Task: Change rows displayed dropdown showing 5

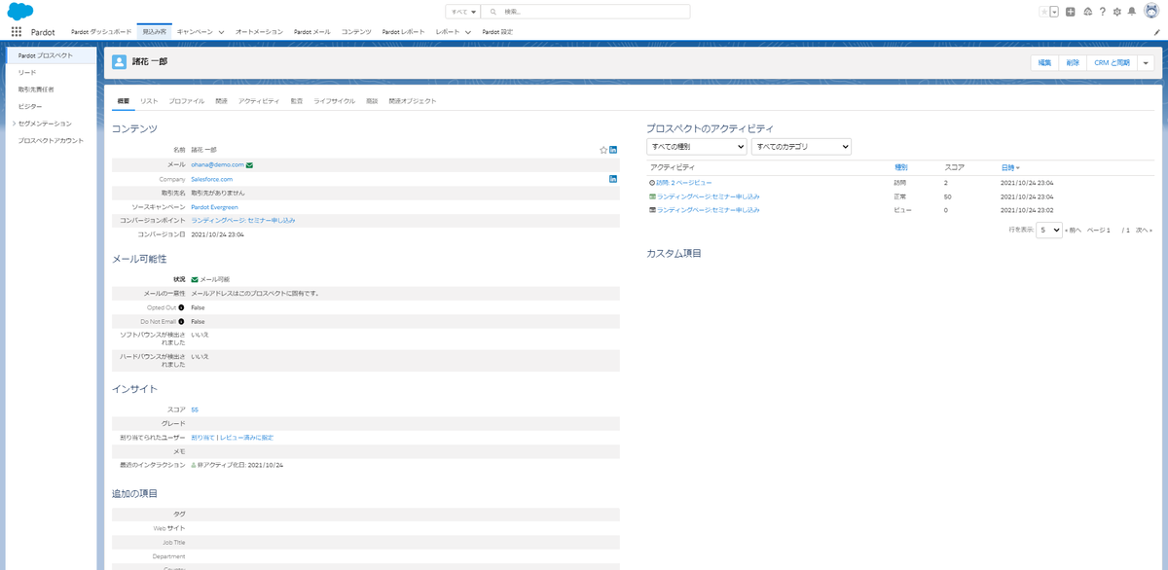Action: click(x=1048, y=231)
